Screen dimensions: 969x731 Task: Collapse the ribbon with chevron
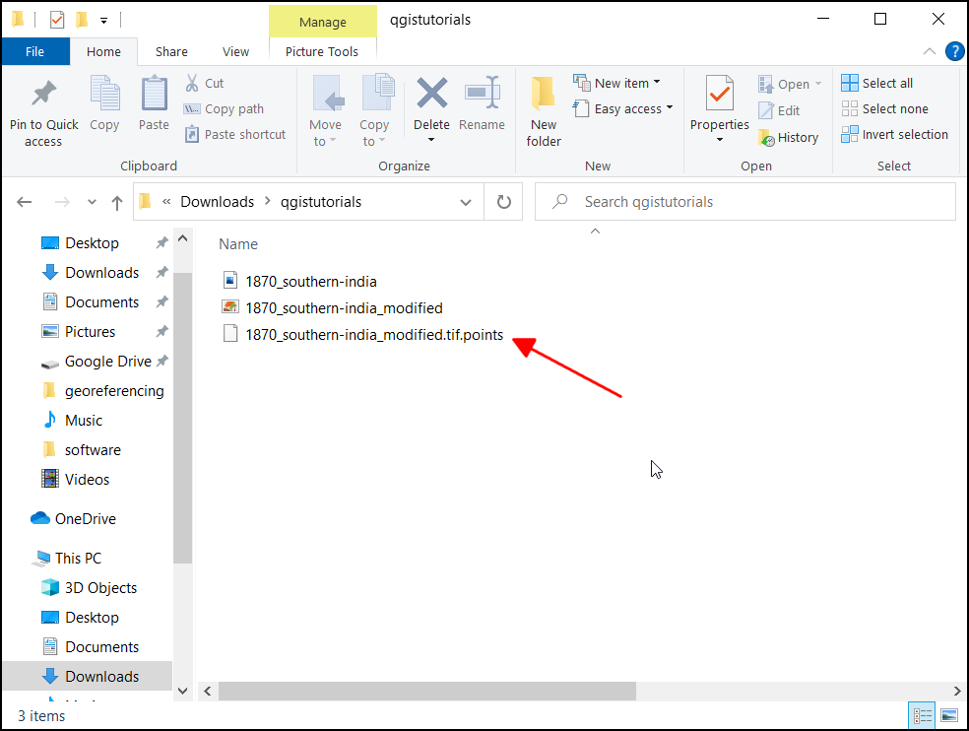930,51
